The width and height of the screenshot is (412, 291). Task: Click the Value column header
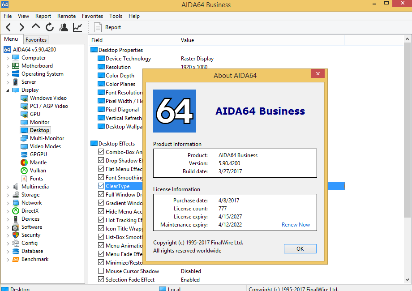(261, 40)
